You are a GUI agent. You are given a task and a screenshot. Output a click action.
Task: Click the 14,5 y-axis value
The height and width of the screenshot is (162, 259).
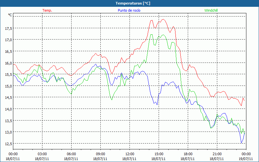click(8, 98)
